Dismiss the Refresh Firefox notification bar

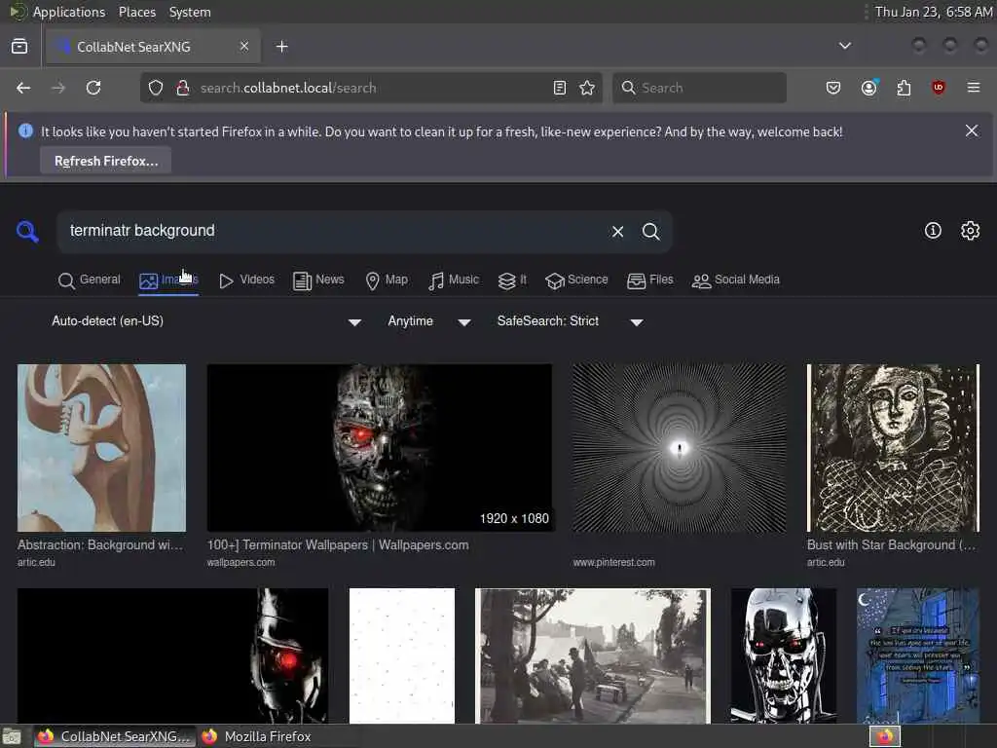(971, 131)
